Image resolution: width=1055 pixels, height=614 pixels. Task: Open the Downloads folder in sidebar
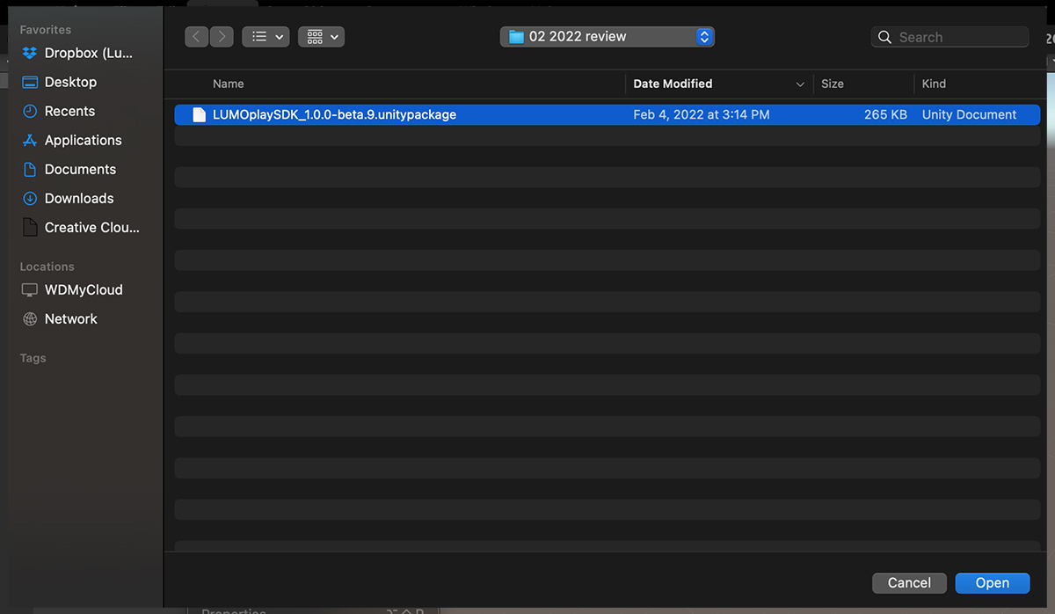point(79,198)
